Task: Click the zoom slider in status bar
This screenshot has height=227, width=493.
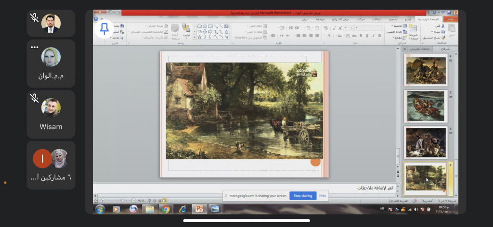Action: tap(122, 201)
